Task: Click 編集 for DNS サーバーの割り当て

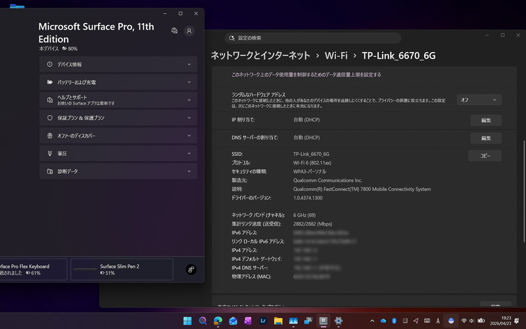Action: pos(486,138)
